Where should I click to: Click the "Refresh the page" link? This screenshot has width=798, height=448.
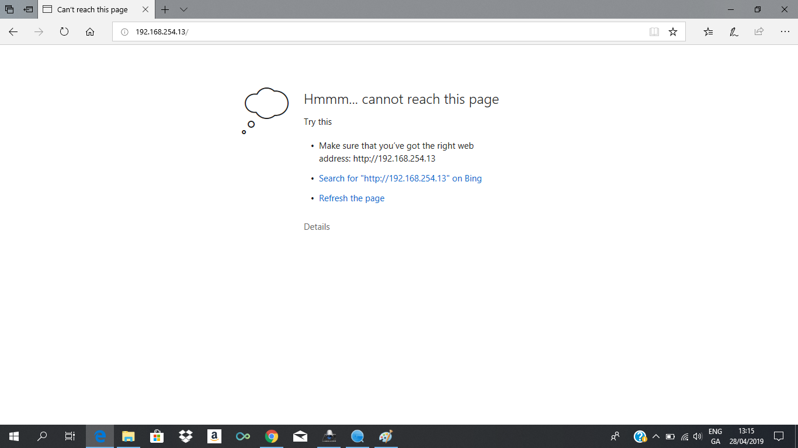[x=352, y=198]
